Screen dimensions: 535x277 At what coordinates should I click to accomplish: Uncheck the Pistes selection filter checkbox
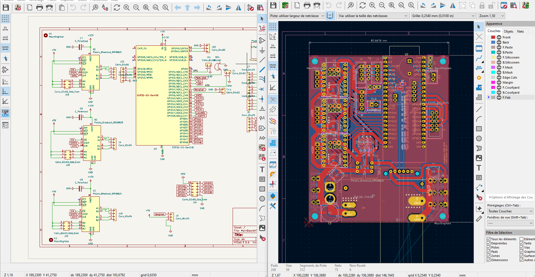489,247
